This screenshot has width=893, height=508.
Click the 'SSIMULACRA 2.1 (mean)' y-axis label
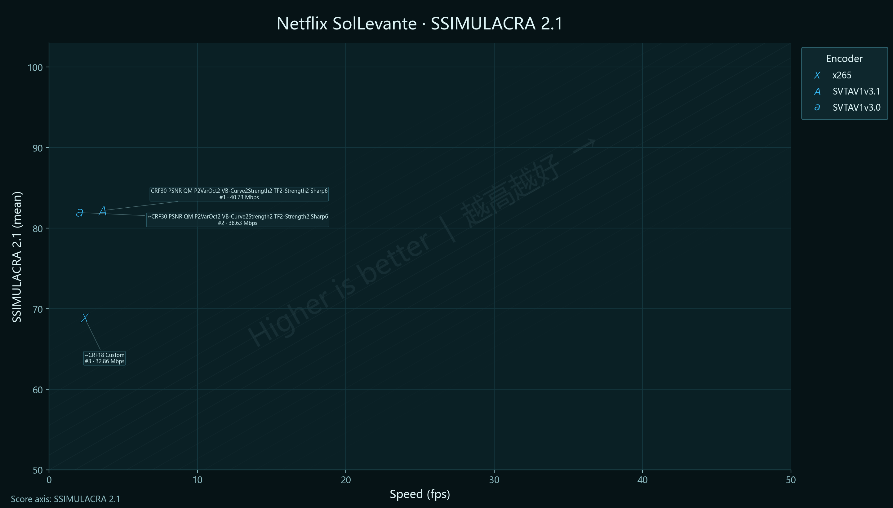pos(17,257)
